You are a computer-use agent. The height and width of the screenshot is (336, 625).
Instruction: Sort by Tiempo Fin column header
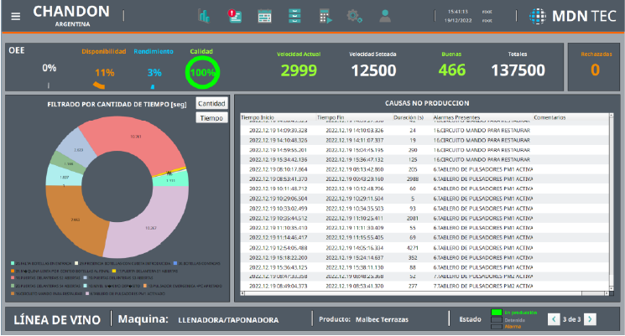354,117
